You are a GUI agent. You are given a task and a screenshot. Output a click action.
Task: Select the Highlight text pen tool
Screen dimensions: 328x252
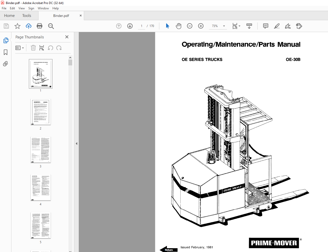coord(277,26)
